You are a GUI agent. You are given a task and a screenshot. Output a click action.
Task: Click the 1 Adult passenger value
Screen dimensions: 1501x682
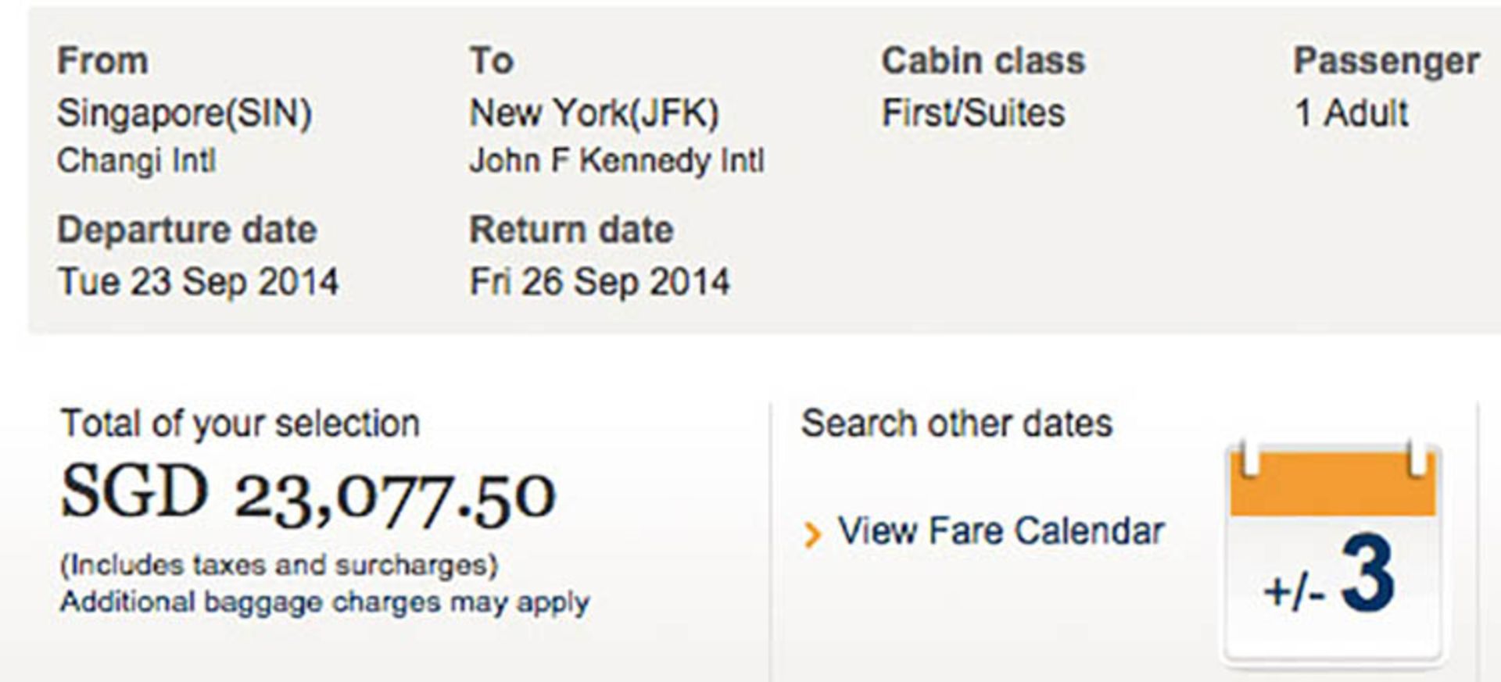click(x=1352, y=112)
